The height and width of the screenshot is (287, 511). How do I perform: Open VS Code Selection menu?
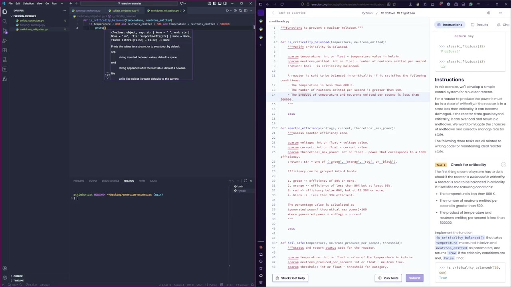pos(28,4)
